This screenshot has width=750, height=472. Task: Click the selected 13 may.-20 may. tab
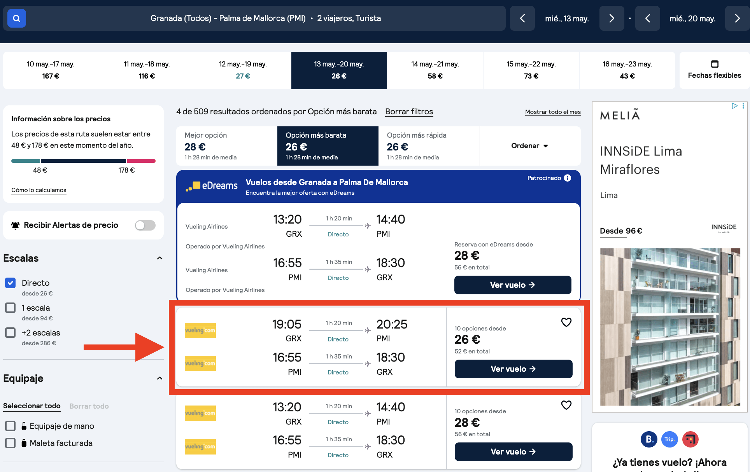(x=339, y=70)
